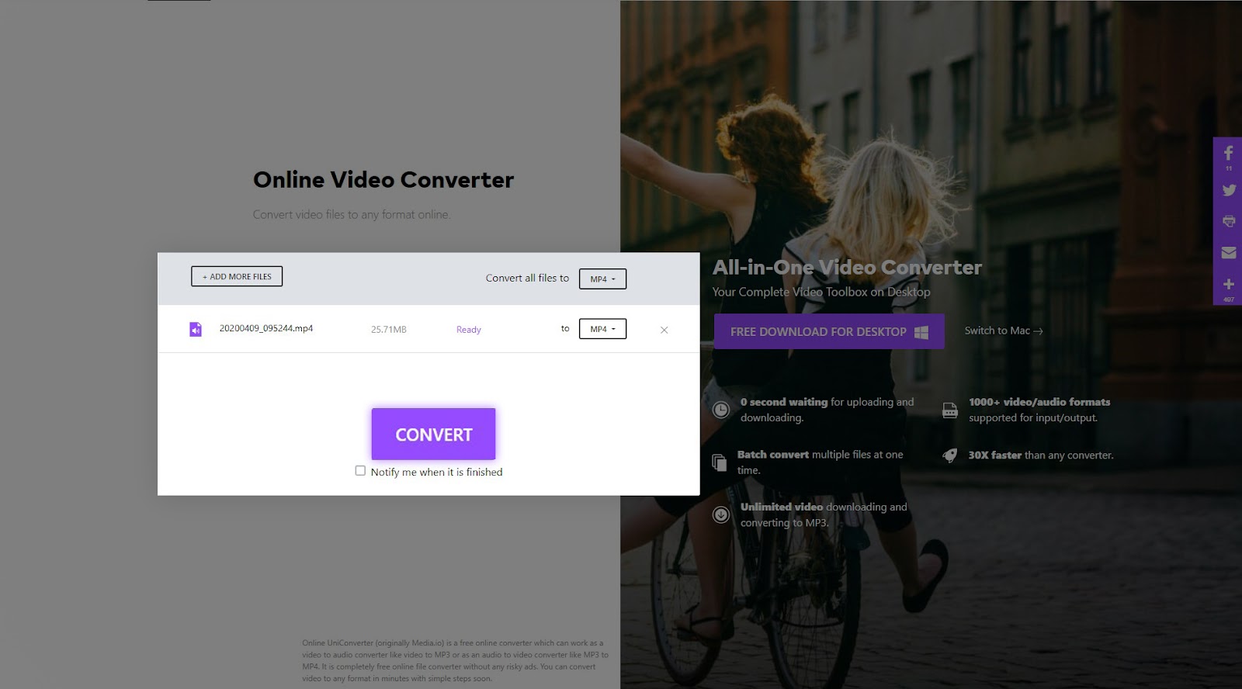Click the Windows logo on download button
The width and height of the screenshot is (1242, 689).
point(921,332)
